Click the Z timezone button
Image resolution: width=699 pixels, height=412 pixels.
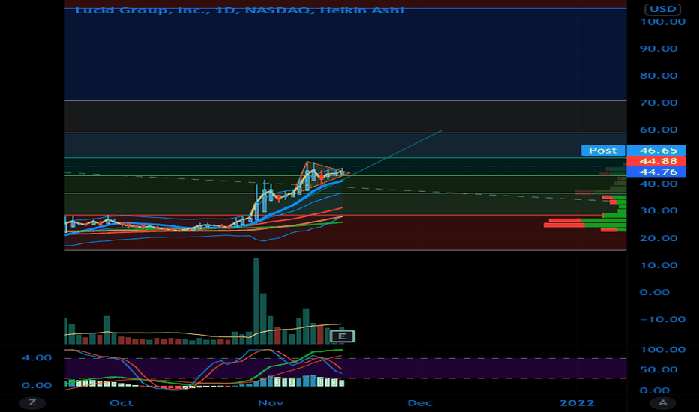pos(32,403)
